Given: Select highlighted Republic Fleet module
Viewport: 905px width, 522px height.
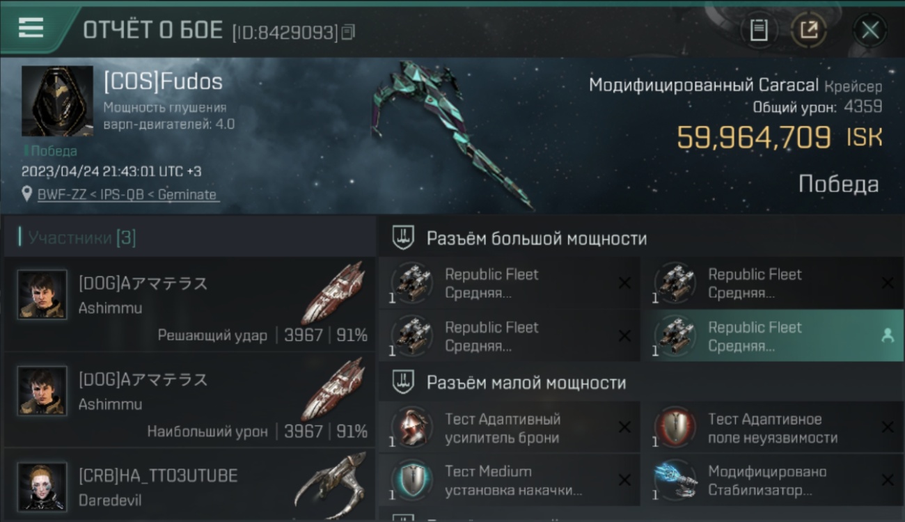Looking at the screenshot, I should (x=773, y=336).
